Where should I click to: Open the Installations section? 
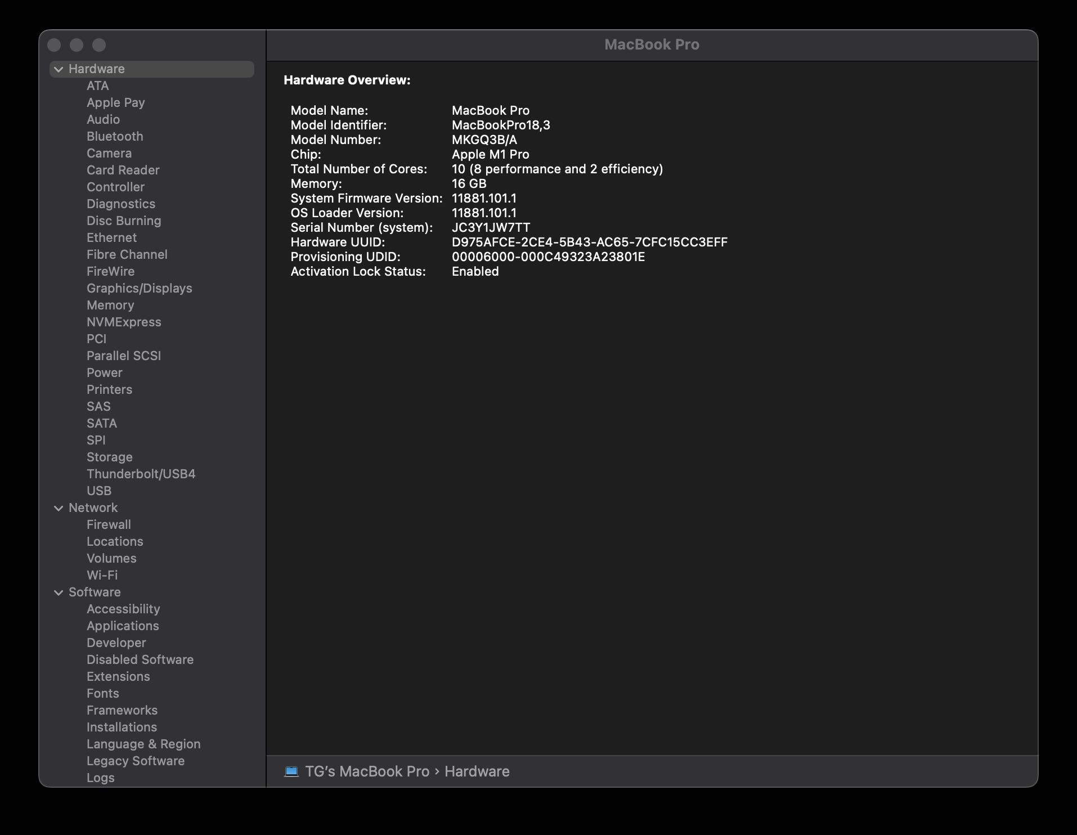click(122, 728)
